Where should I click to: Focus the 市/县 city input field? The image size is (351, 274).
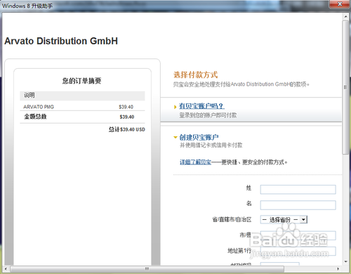coord(298,235)
